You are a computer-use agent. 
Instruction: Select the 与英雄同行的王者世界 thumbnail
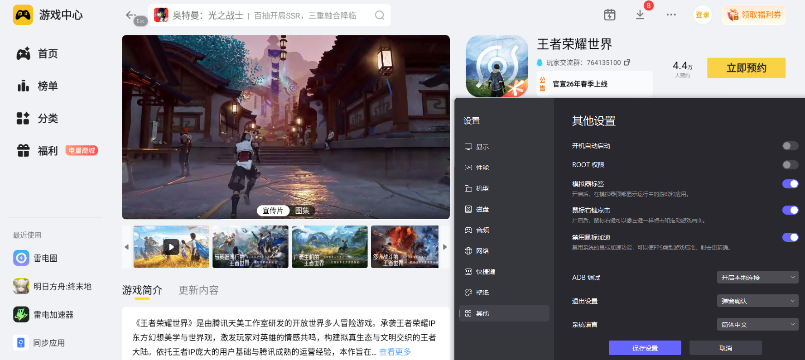pos(251,247)
